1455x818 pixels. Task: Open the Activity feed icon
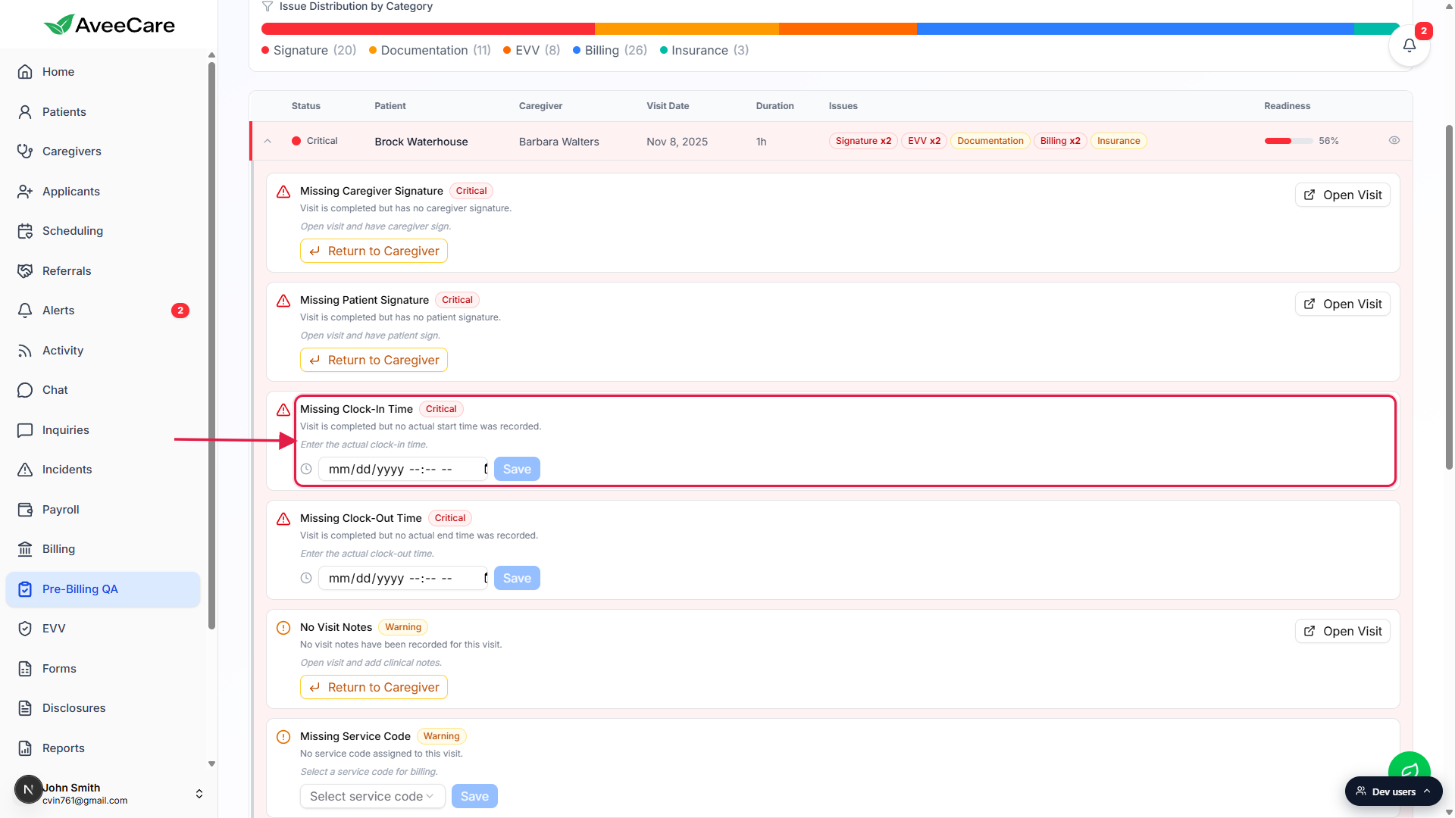tap(25, 351)
